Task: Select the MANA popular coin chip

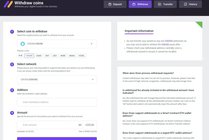Action: pyautogui.click(x=72, y=56)
